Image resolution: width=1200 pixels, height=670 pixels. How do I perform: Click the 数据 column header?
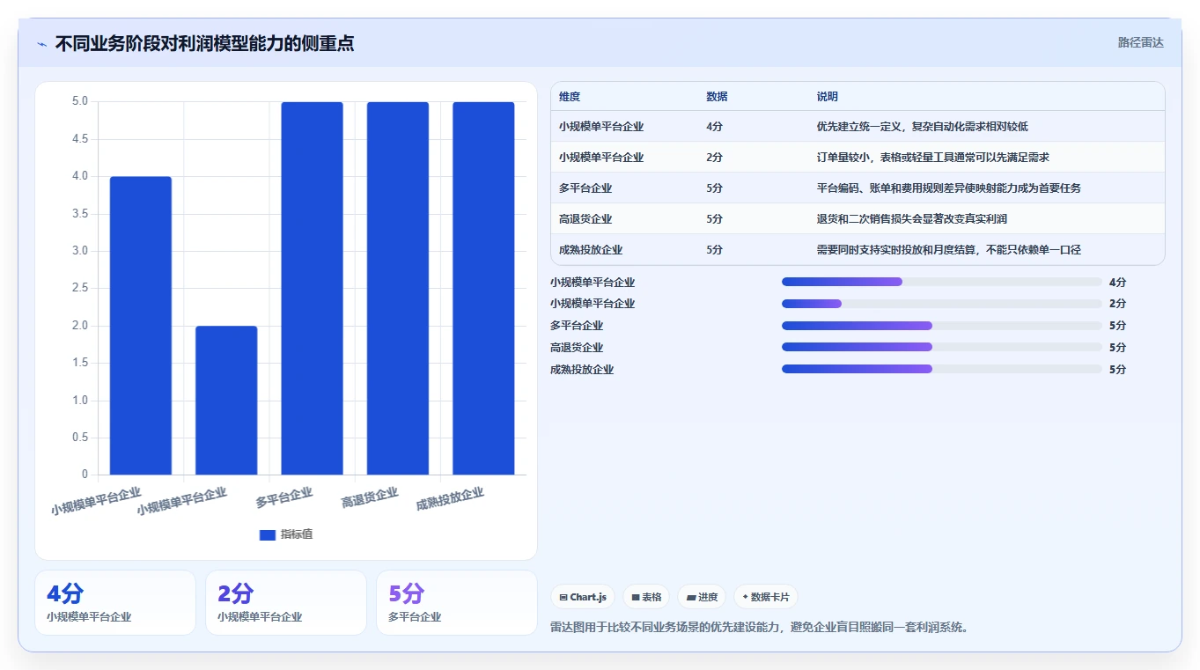(x=717, y=97)
